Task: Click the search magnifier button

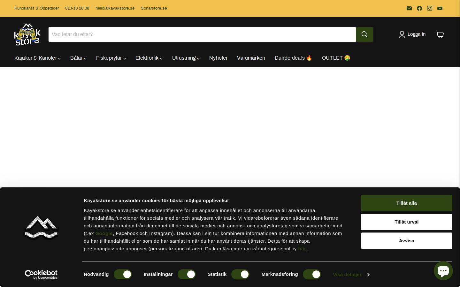Action: tap(364, 34)
